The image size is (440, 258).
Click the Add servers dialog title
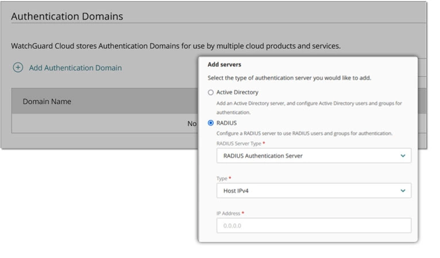[224, 64]
